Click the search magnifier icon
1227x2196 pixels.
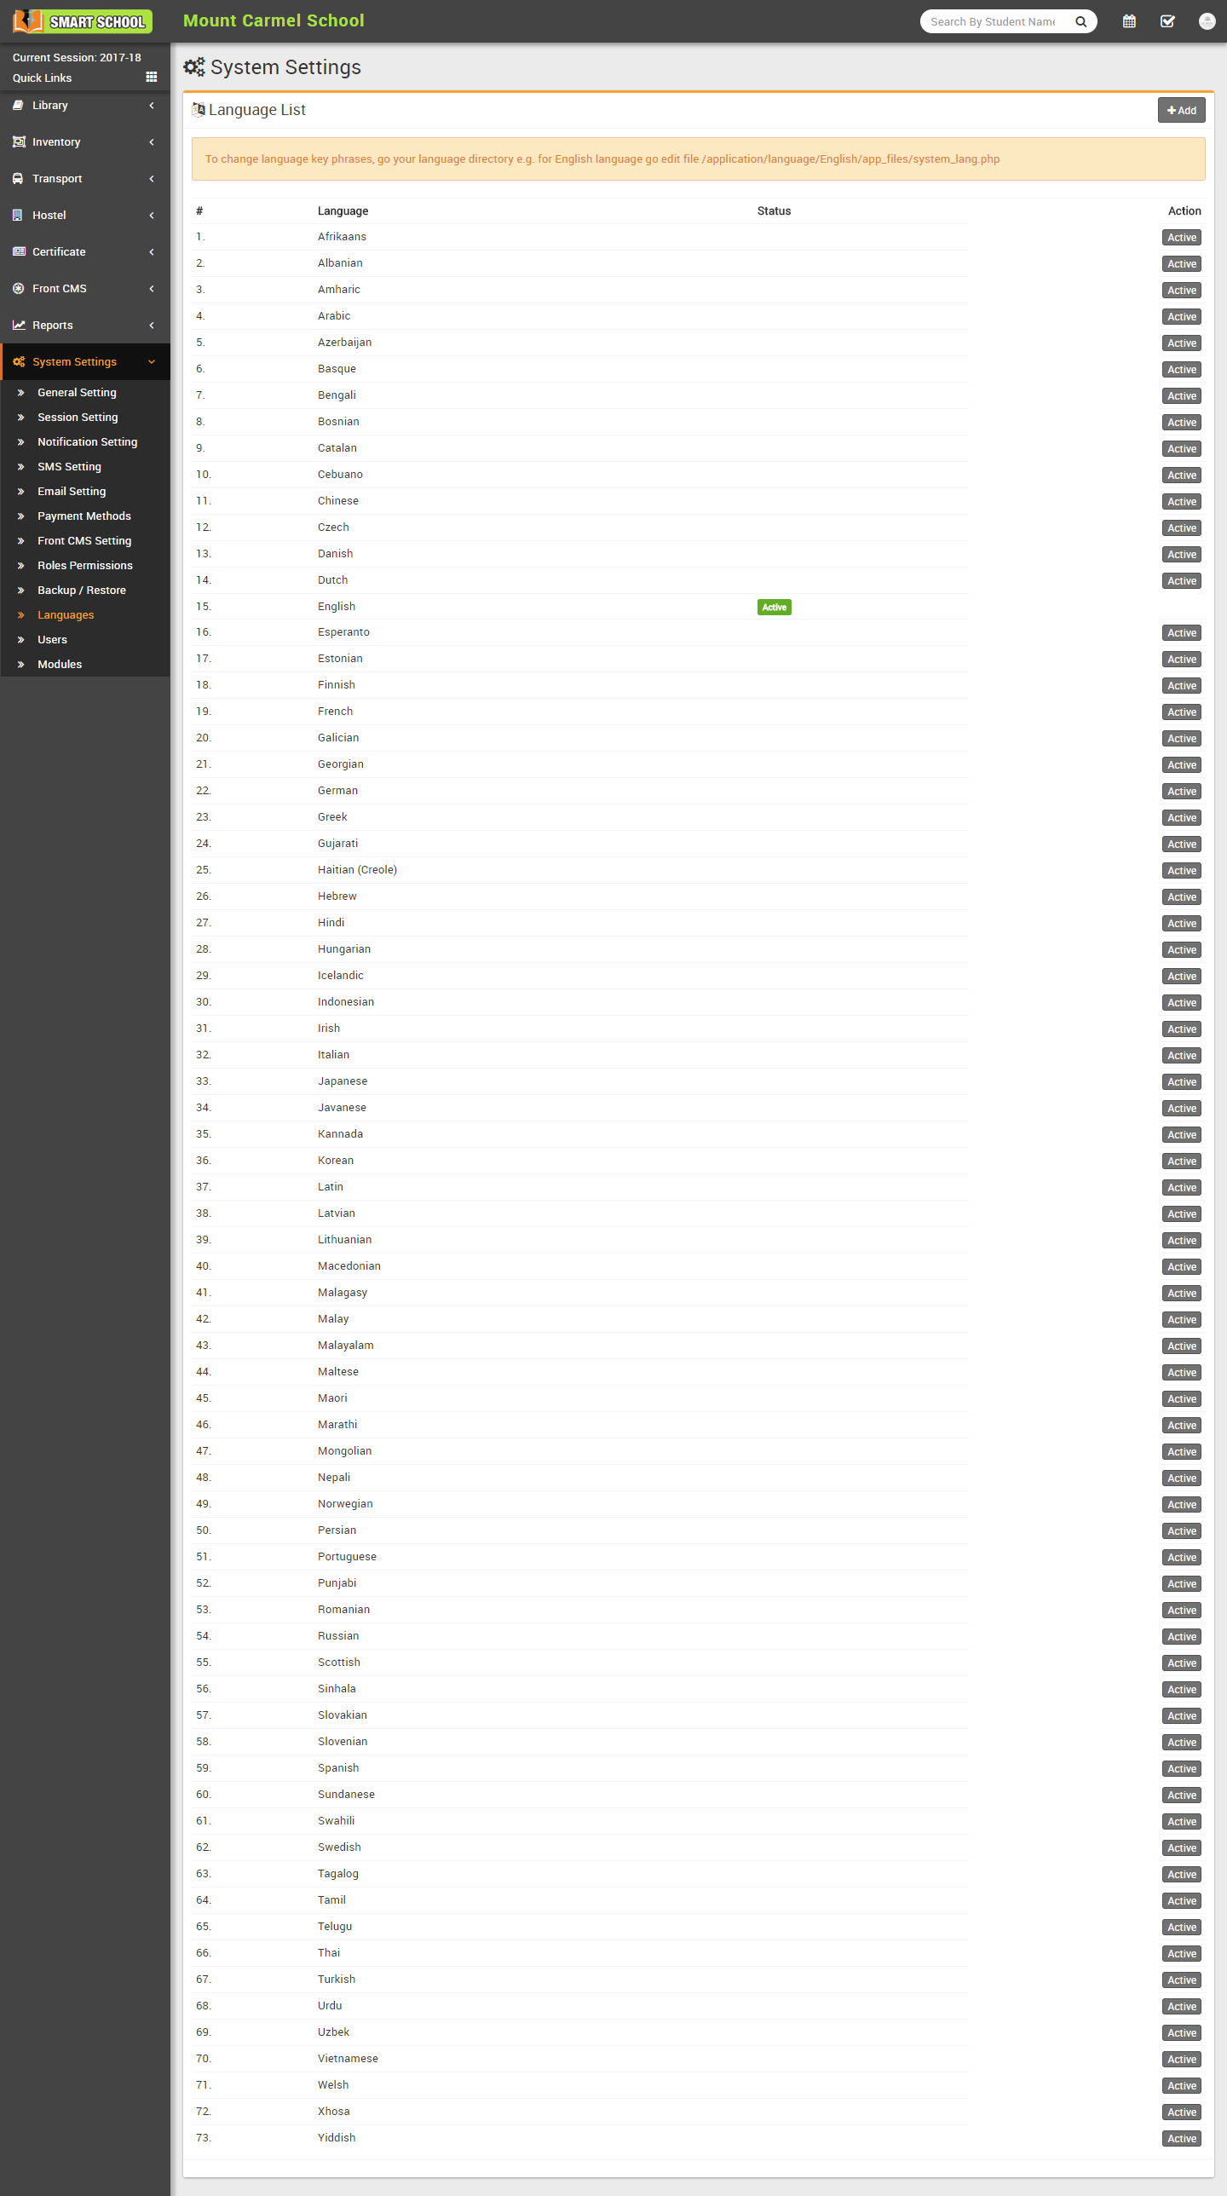click(1080, 21)
